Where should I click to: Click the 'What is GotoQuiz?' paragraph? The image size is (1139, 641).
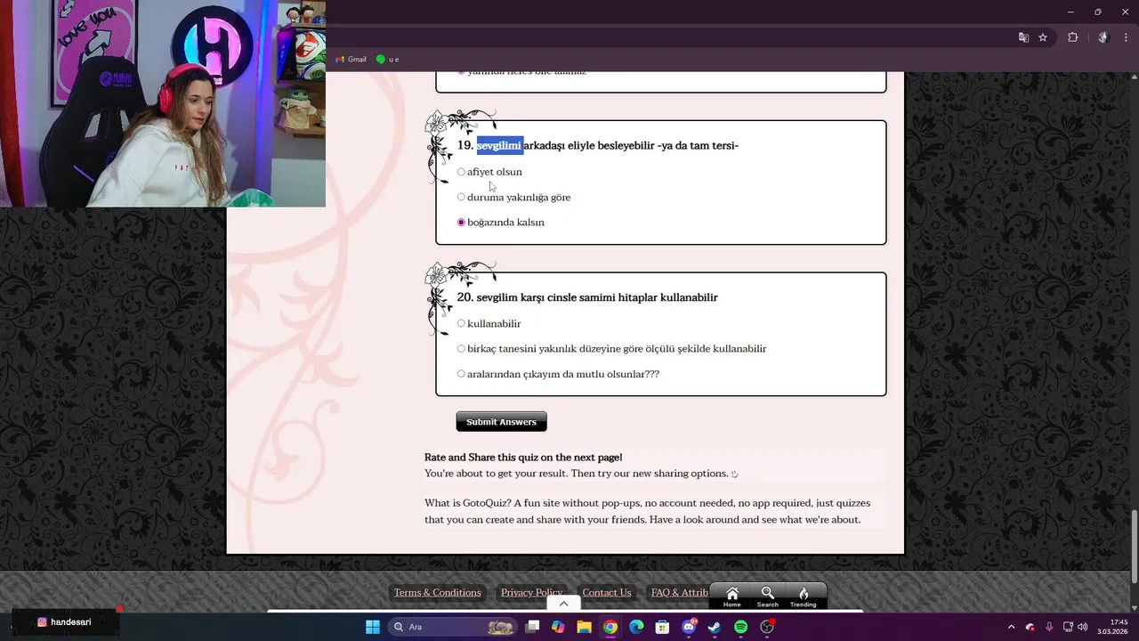tap(648, 511)
